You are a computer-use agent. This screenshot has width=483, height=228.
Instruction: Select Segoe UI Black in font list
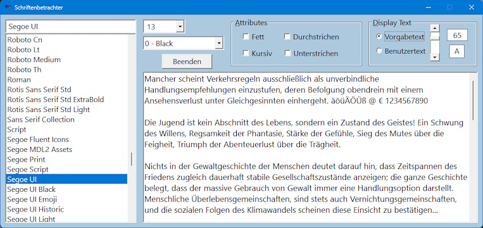click(66, 189)
